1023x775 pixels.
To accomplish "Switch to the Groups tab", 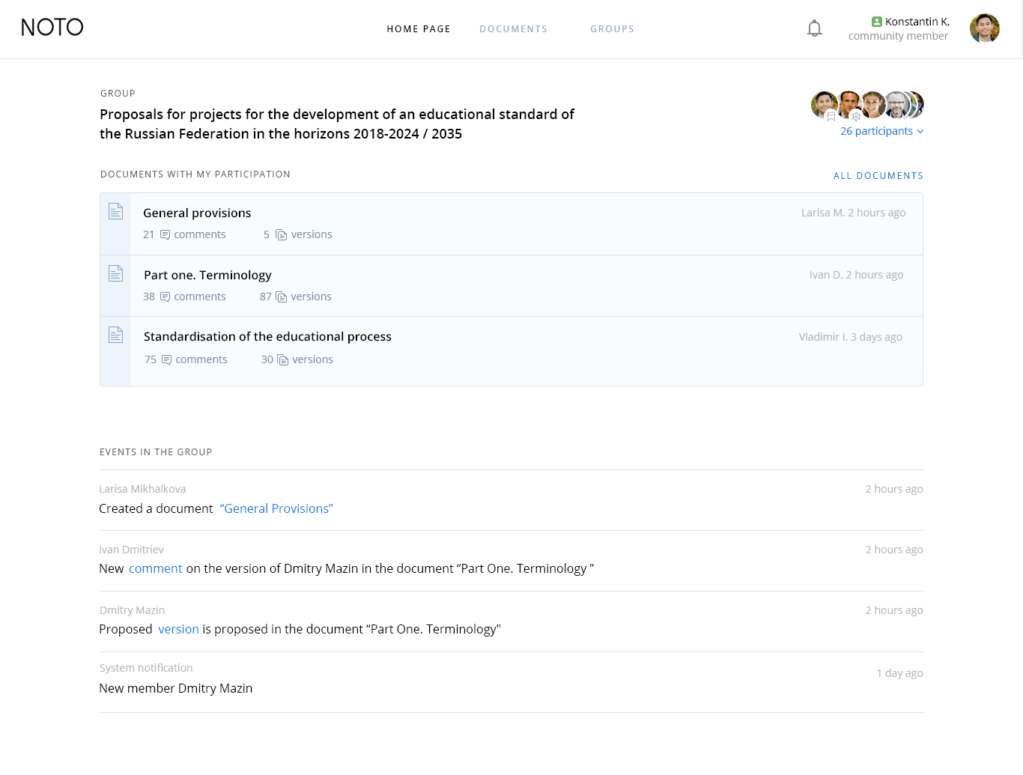I will click(x=613, y=29).
